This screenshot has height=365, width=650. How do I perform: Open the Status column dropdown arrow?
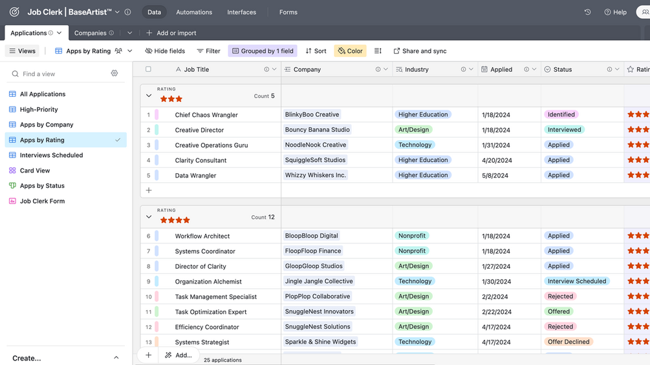tap(617, 69)
